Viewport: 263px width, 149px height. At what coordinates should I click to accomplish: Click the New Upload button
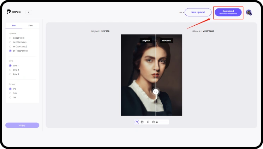tap(198, 12)
